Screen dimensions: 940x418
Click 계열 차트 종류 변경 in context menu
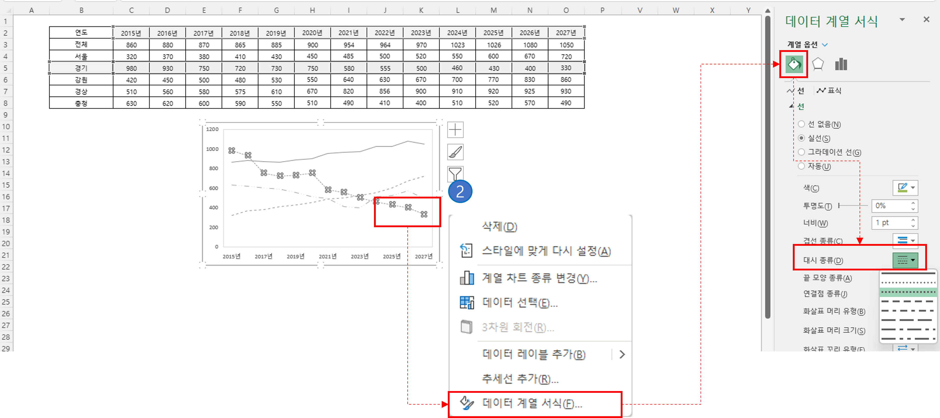pos(539,278)
